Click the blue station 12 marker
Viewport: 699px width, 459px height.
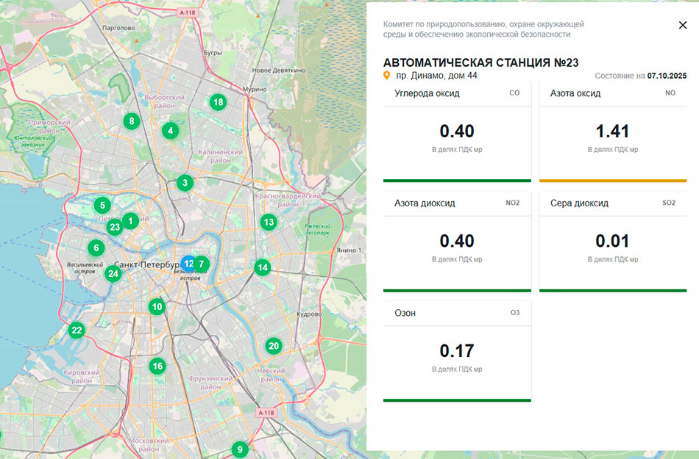point(188,263)
